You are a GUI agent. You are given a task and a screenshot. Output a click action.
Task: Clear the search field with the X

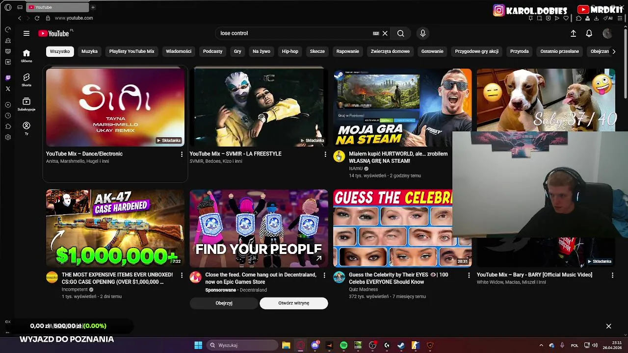pyautogui.click(x=385, y=33)
